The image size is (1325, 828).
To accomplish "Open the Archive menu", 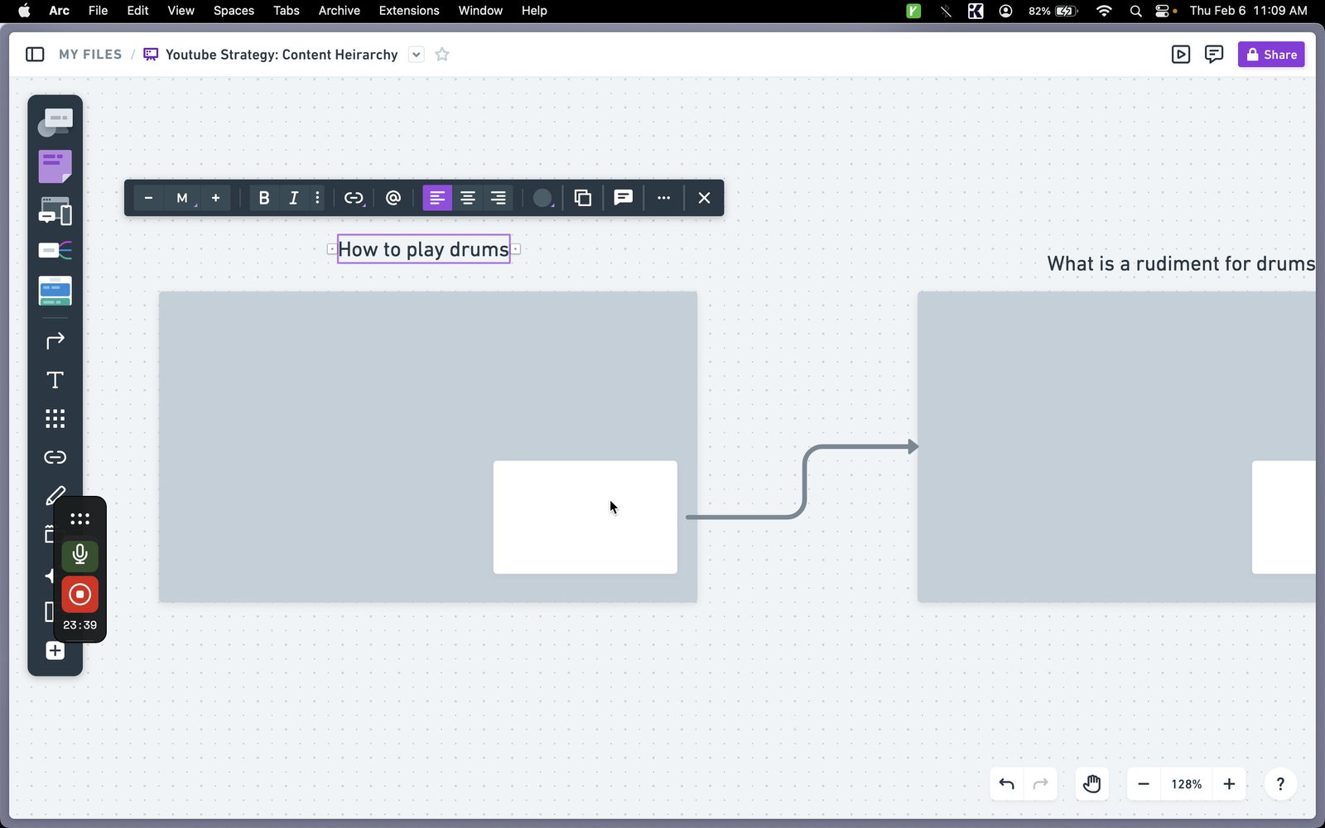I will (339, 11).
